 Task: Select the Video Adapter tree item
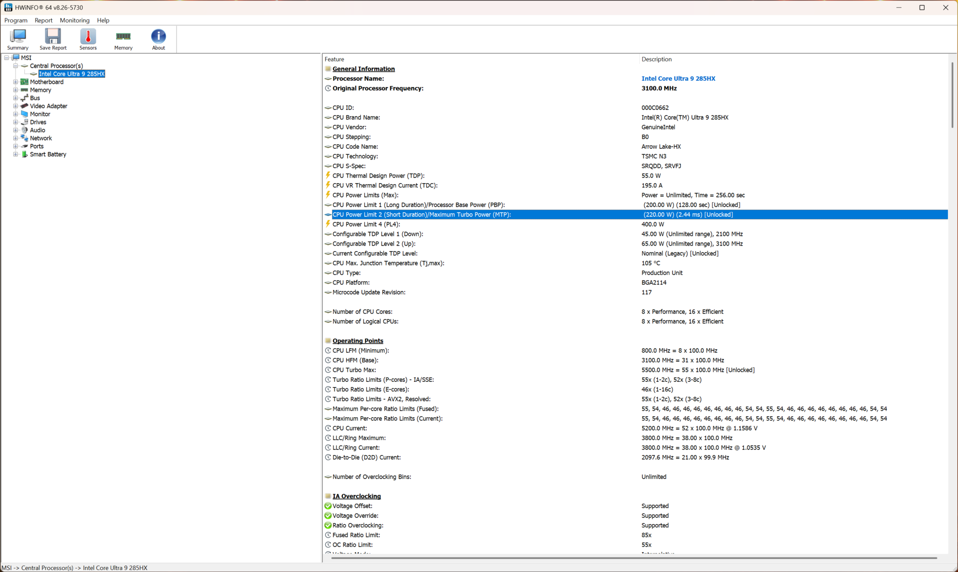48,106
